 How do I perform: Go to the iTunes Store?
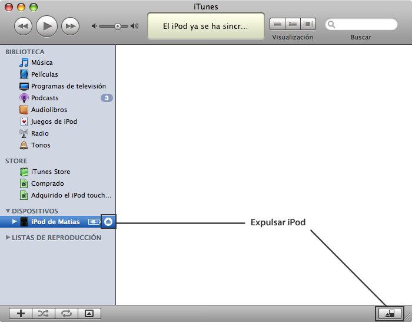45,172
